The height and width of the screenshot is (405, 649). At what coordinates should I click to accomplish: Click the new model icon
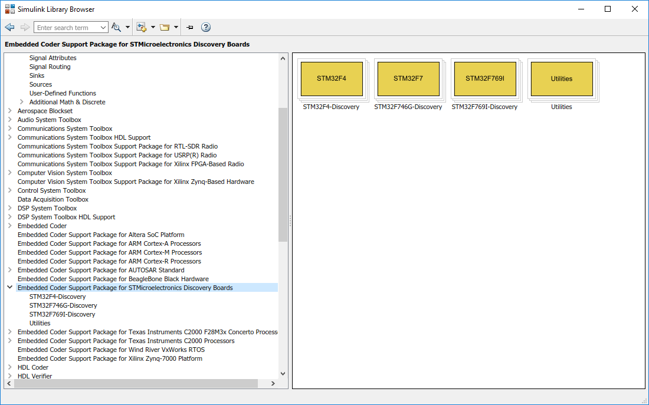[x=142, y=27]
